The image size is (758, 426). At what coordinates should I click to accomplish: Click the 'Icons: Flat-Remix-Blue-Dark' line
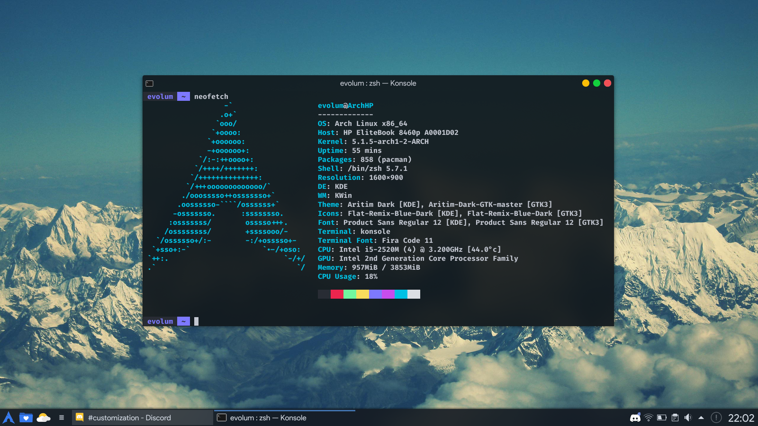click(450, 213)
